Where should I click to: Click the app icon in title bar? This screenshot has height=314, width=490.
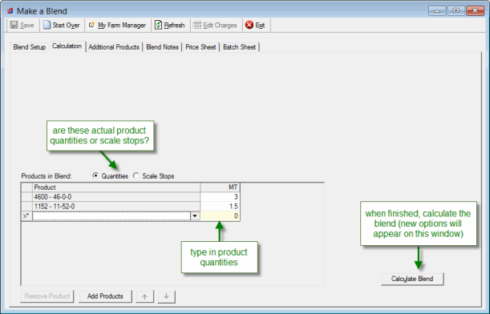[10, 11]
